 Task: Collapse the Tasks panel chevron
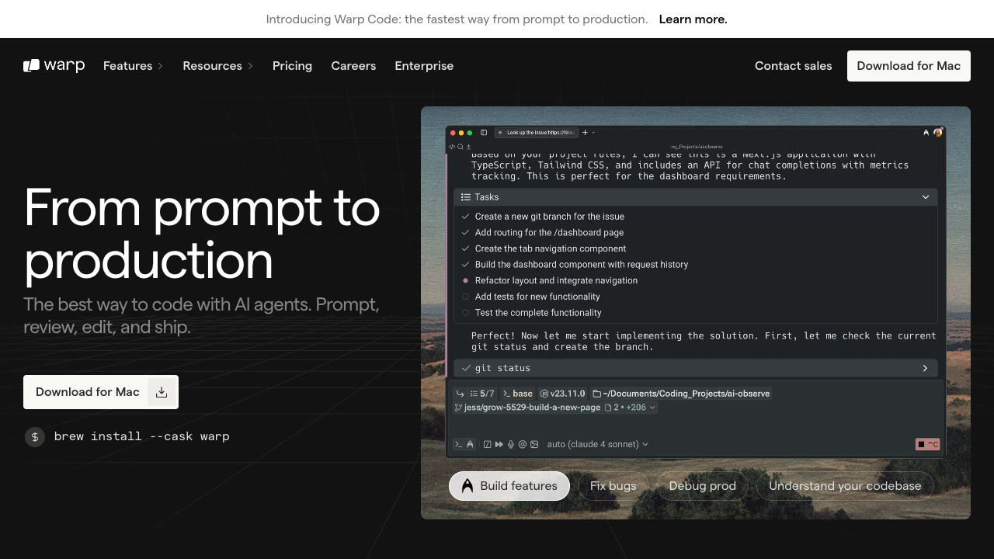(x=925, y=197)
